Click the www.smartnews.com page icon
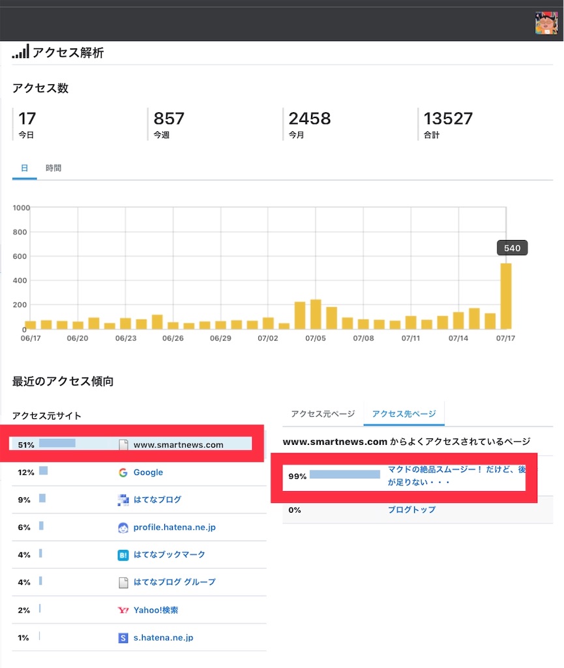Screen dimensions: 564x668 coord(123,445)
